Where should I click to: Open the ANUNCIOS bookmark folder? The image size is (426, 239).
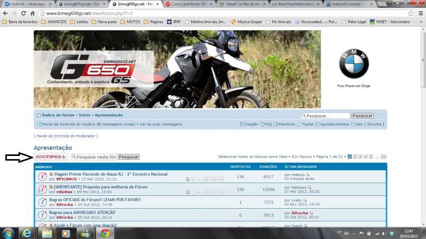pos(54,22)
